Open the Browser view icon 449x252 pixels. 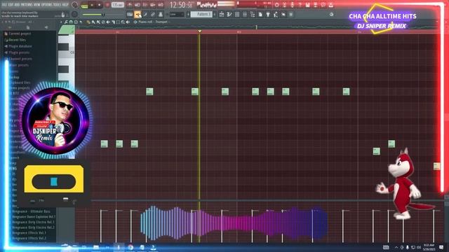tap(253, 14)
